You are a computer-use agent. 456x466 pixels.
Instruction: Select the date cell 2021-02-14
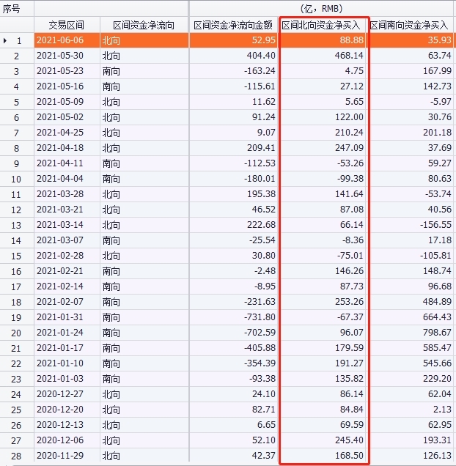67,286
